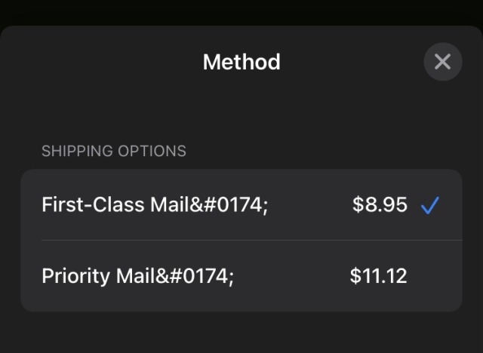Tap the gap between Priority label and $11.12
Image resolution: width=483 pixels, height=353 pixels.
coord(291,276)
